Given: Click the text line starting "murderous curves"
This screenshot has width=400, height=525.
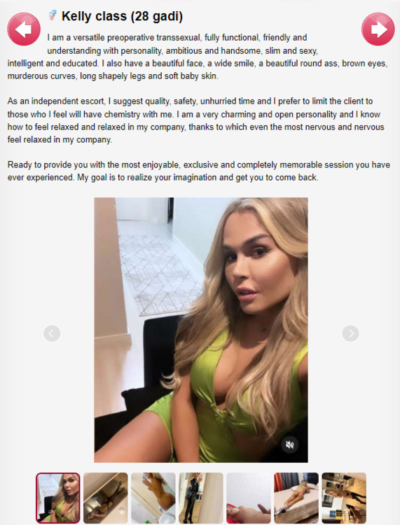Looking at the screenshot, I should pos(113,76).
